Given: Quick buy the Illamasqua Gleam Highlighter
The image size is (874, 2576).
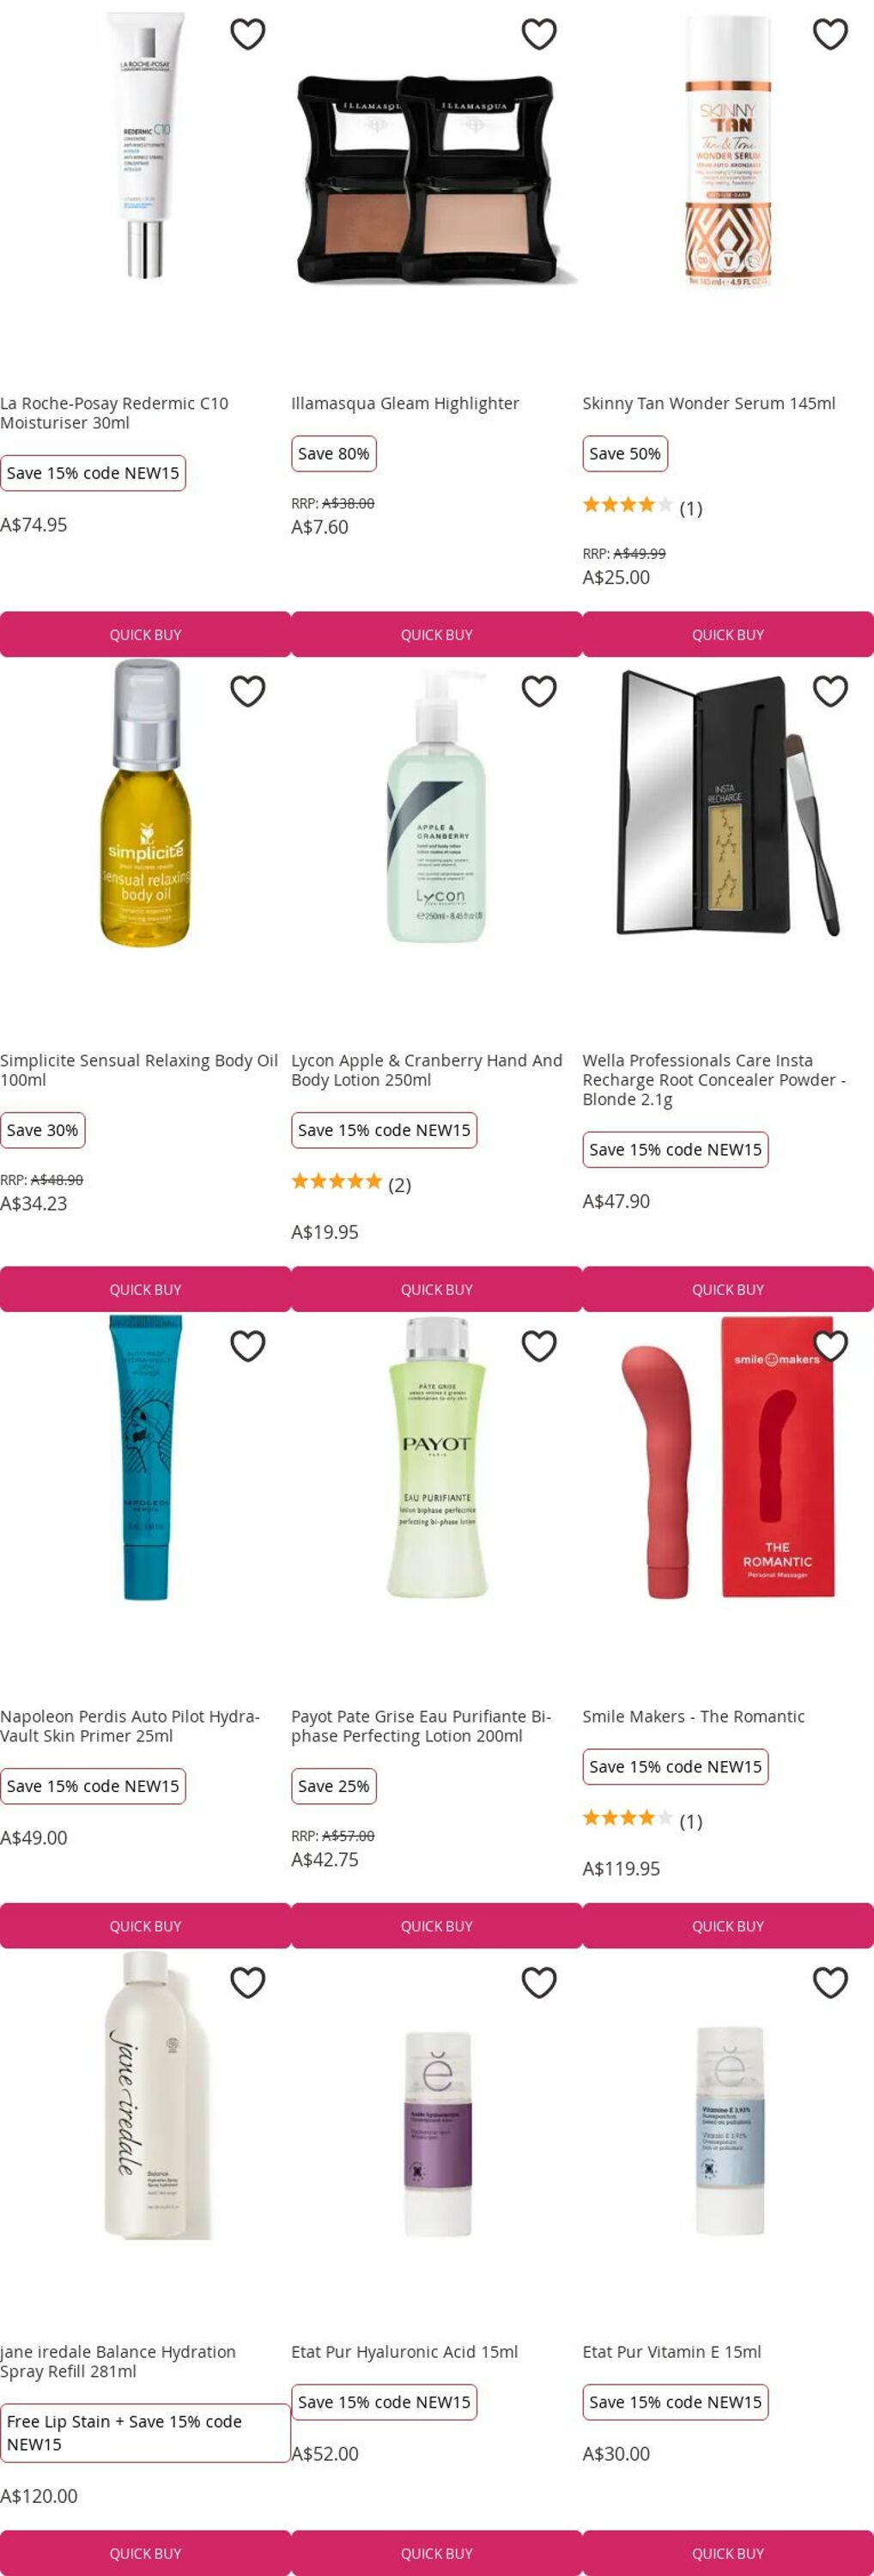Looking at the screenshot, I should (x=437, y=634).
